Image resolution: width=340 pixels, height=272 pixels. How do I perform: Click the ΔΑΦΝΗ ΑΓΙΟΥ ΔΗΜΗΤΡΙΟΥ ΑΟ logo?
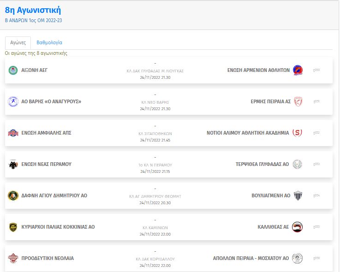point(13,195)
